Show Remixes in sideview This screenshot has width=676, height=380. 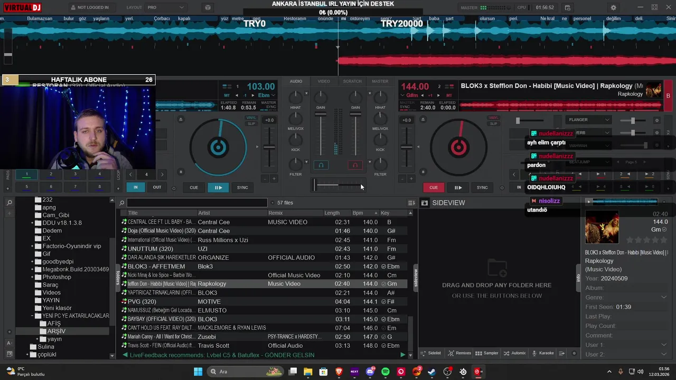click(459, 353)
